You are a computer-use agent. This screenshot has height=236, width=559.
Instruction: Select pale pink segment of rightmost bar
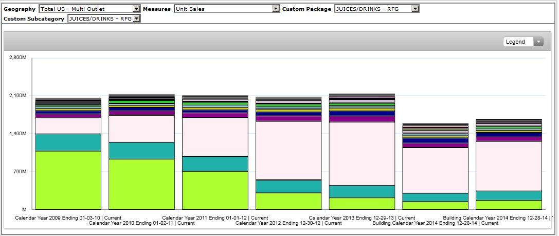[x=509, y=166]
